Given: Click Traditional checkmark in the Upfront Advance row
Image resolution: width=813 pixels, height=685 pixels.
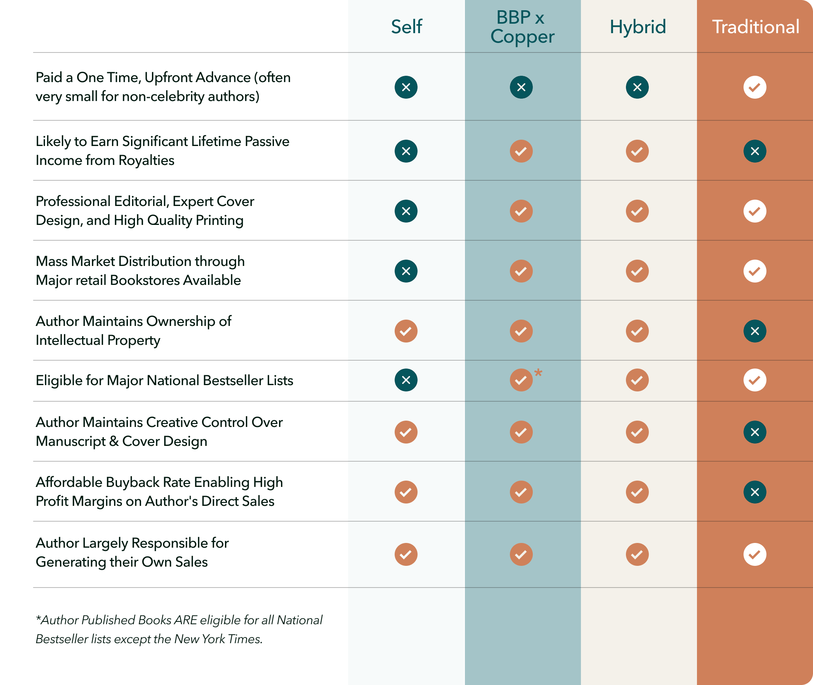Looking at the screenshot, I should 755,87.
